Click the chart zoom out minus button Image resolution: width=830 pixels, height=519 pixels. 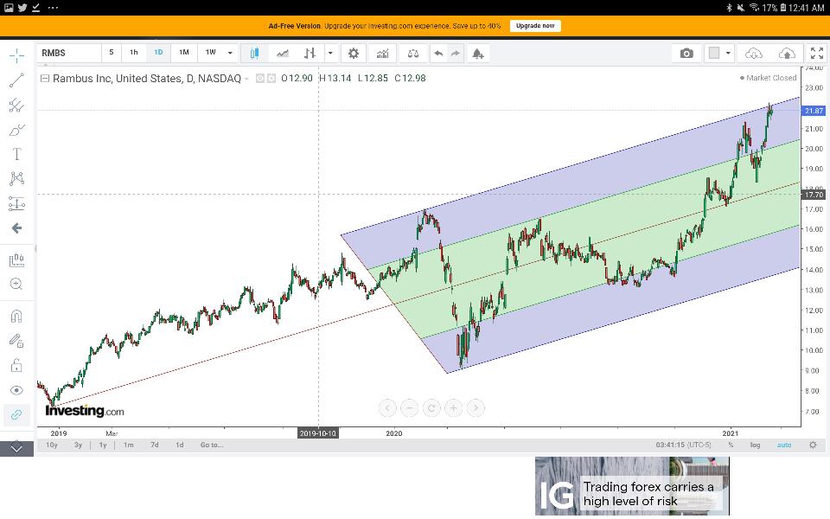point(409,407)
